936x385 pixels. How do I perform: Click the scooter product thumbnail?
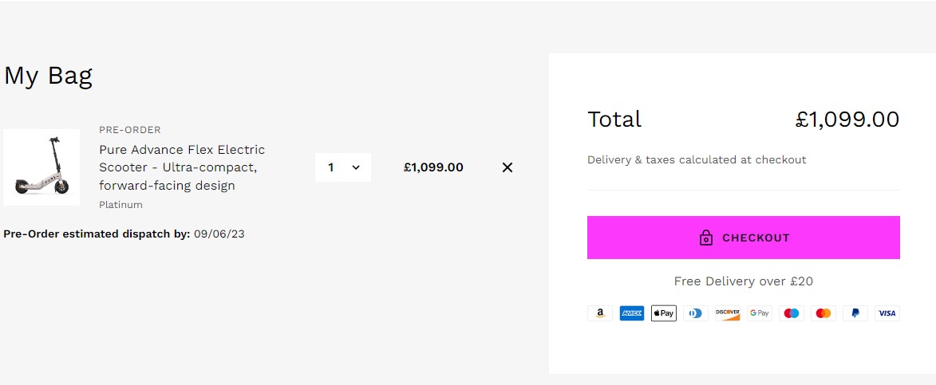pyautogui.click(x=41, y=167)
